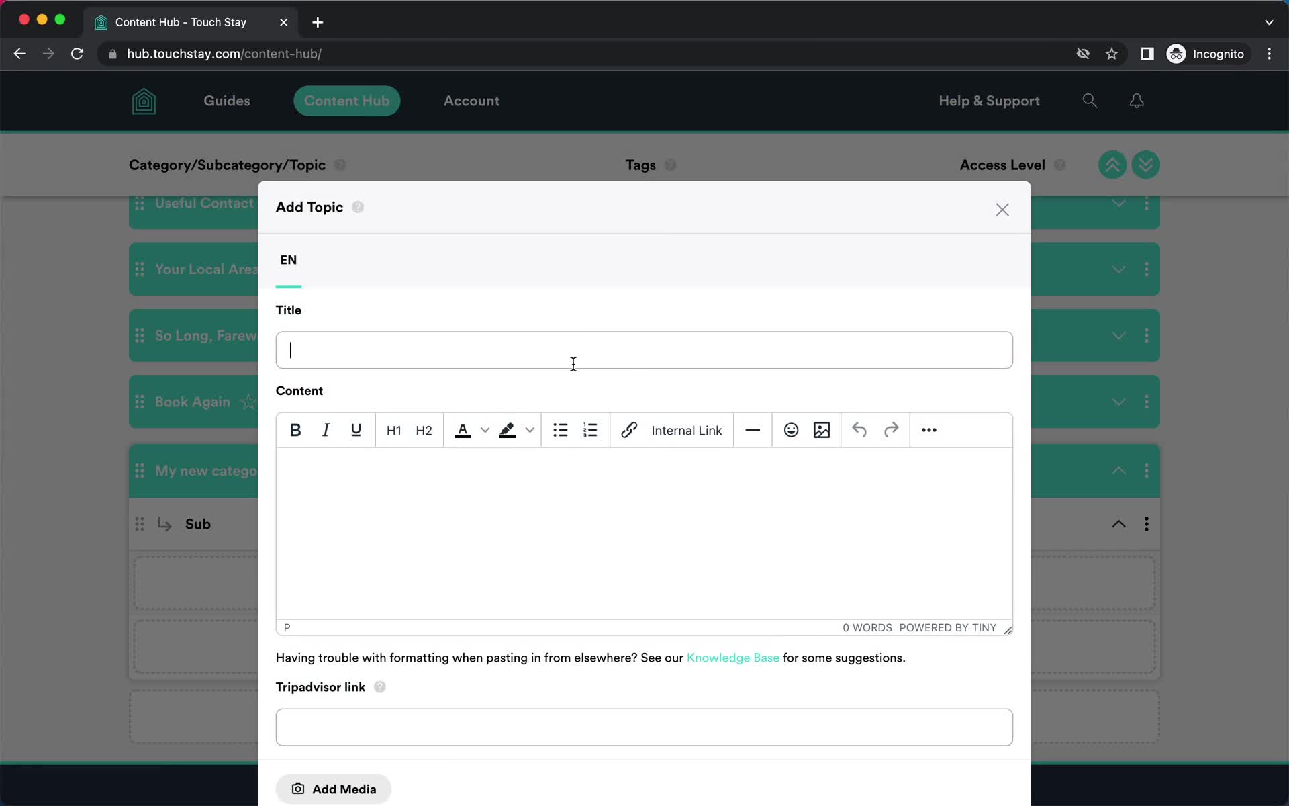The image size is (1289, 806).
Task: Click the Internal Link button
Action: pyautogui.click(x=687, y=430)
